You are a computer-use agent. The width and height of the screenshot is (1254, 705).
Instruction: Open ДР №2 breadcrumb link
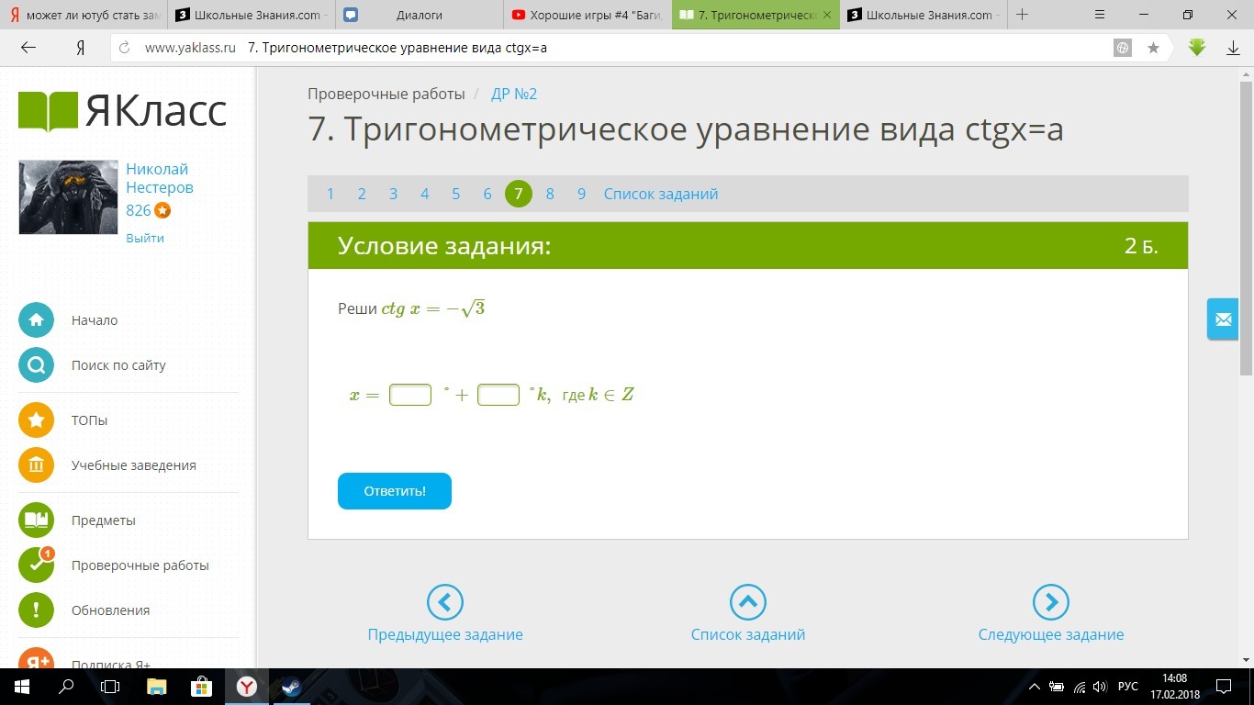click(514, 94)
